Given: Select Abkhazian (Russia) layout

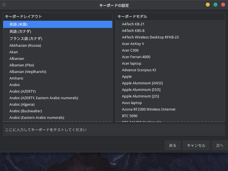Looking at the screenshot, I should (x=58, y=46).
